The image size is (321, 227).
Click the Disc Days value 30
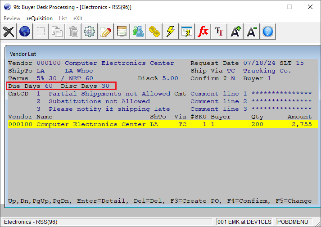tap(105, 86)
